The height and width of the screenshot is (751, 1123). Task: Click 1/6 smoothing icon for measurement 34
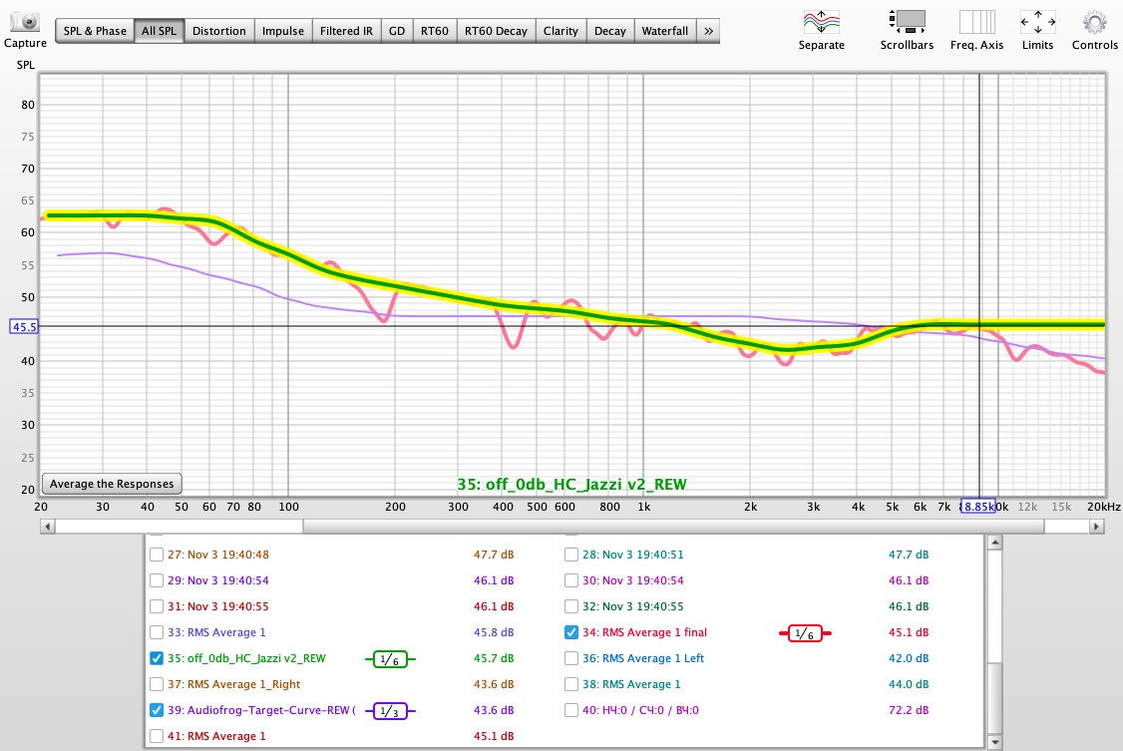click(805, 633)
